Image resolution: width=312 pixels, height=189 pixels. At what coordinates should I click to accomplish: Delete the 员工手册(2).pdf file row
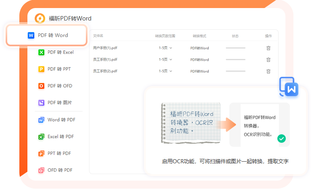click(x=268, y=71)
